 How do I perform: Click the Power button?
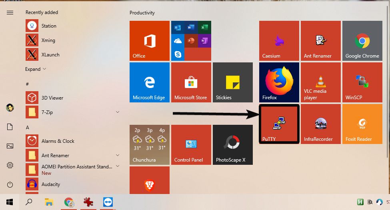point(10,184)
